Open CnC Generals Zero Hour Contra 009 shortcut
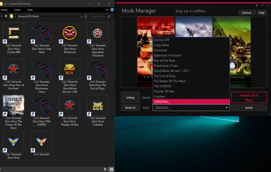The height and width of the screenshot is (172, 271). (x=14, y=38)
